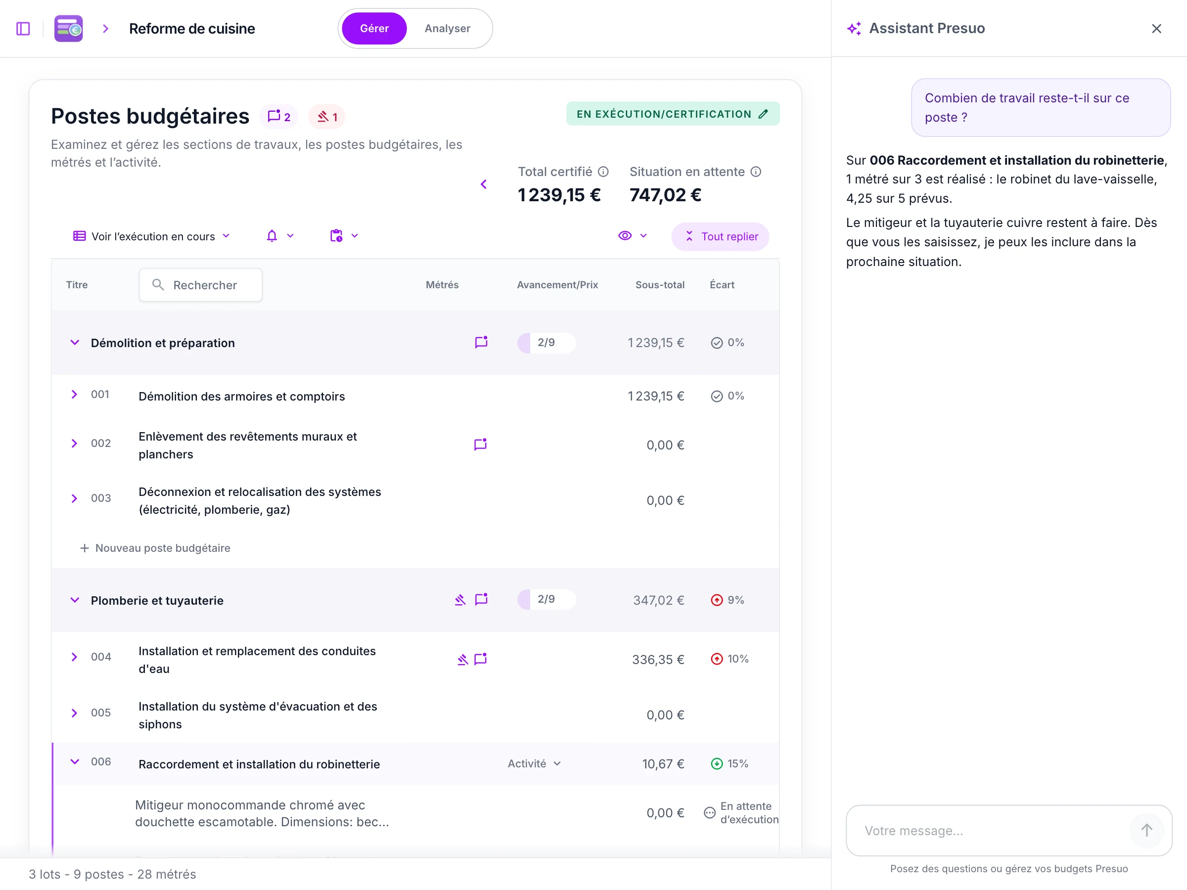
Task: Close the Assistant Presuo panel
Action: tap(1156, 29)
